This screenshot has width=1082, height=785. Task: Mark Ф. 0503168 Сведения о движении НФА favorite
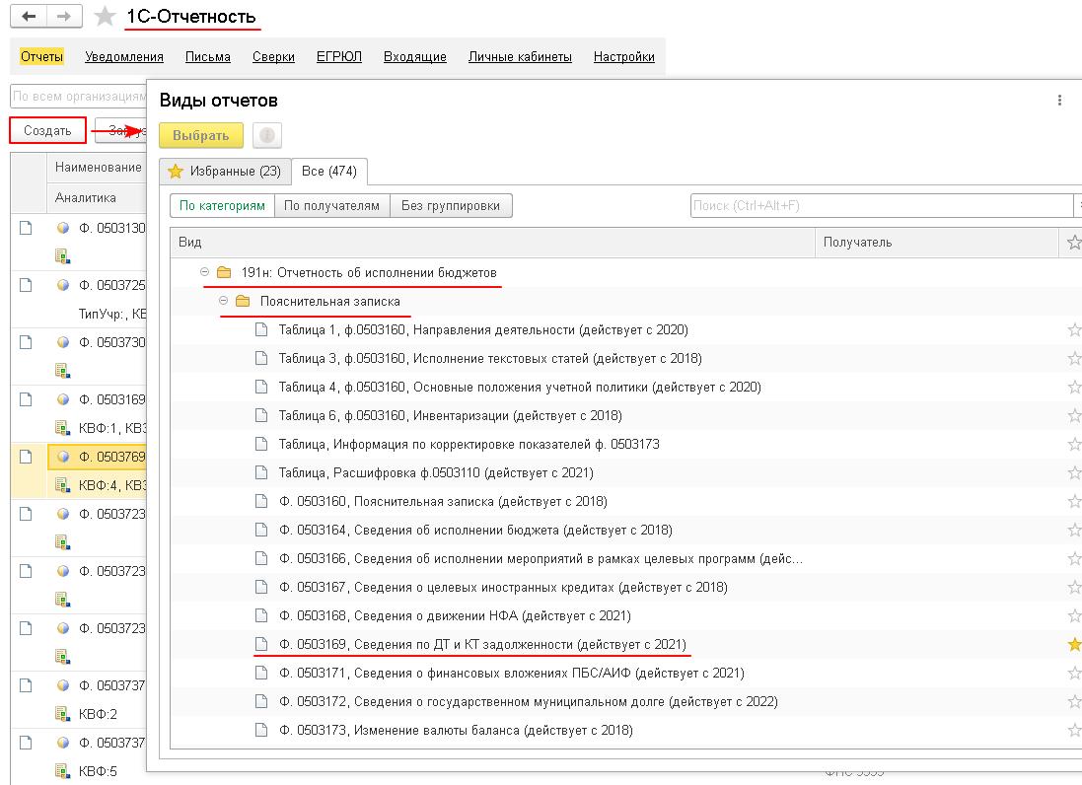(1074, 616)
